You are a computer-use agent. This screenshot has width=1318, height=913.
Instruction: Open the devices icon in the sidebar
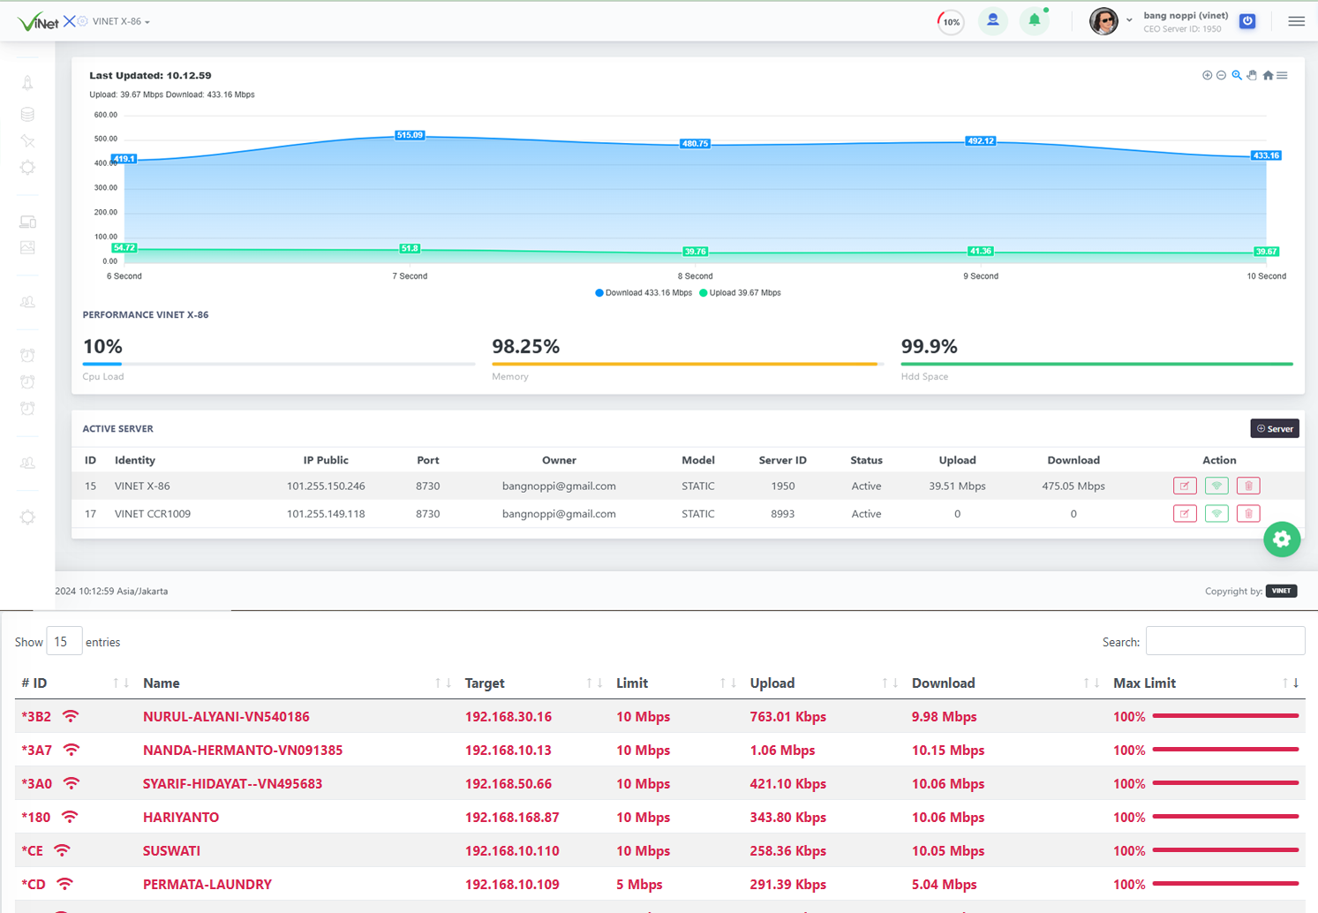(x=27, y=222)
